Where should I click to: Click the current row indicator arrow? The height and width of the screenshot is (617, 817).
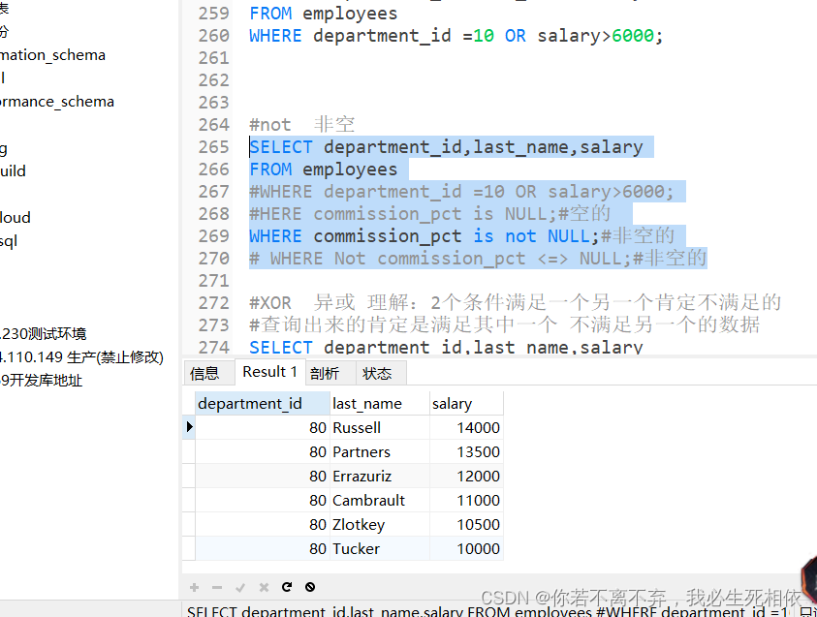pyautogui.click(x=188, y=426)
